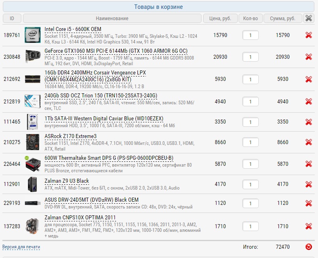Clear all items with header X icon
Image resolution: width=318 pixels, height=258 pixels.
(x=308, y=18)
